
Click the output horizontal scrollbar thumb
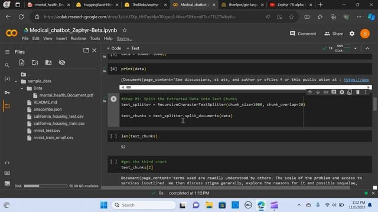[129, 87]
